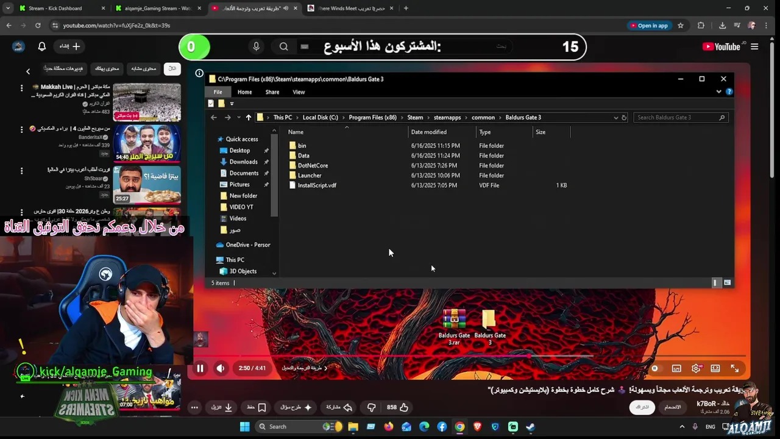Screen dimensions: 780x439
Task: Open a new browser tab
Action: 406,9
